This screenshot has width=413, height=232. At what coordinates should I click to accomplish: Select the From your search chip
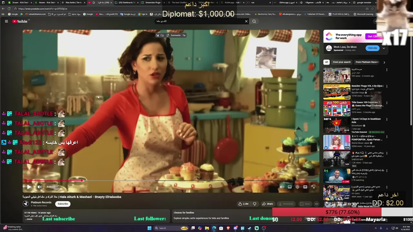click(342, 62)
